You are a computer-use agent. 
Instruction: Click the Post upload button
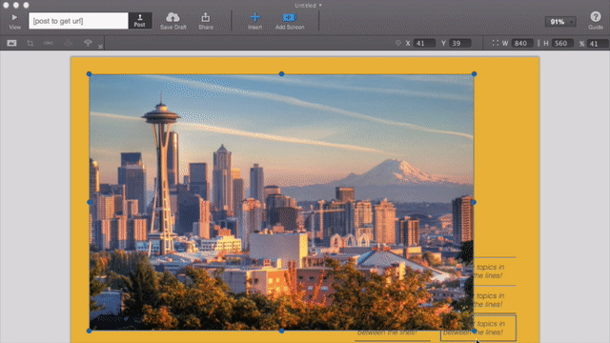click(140, 21)
